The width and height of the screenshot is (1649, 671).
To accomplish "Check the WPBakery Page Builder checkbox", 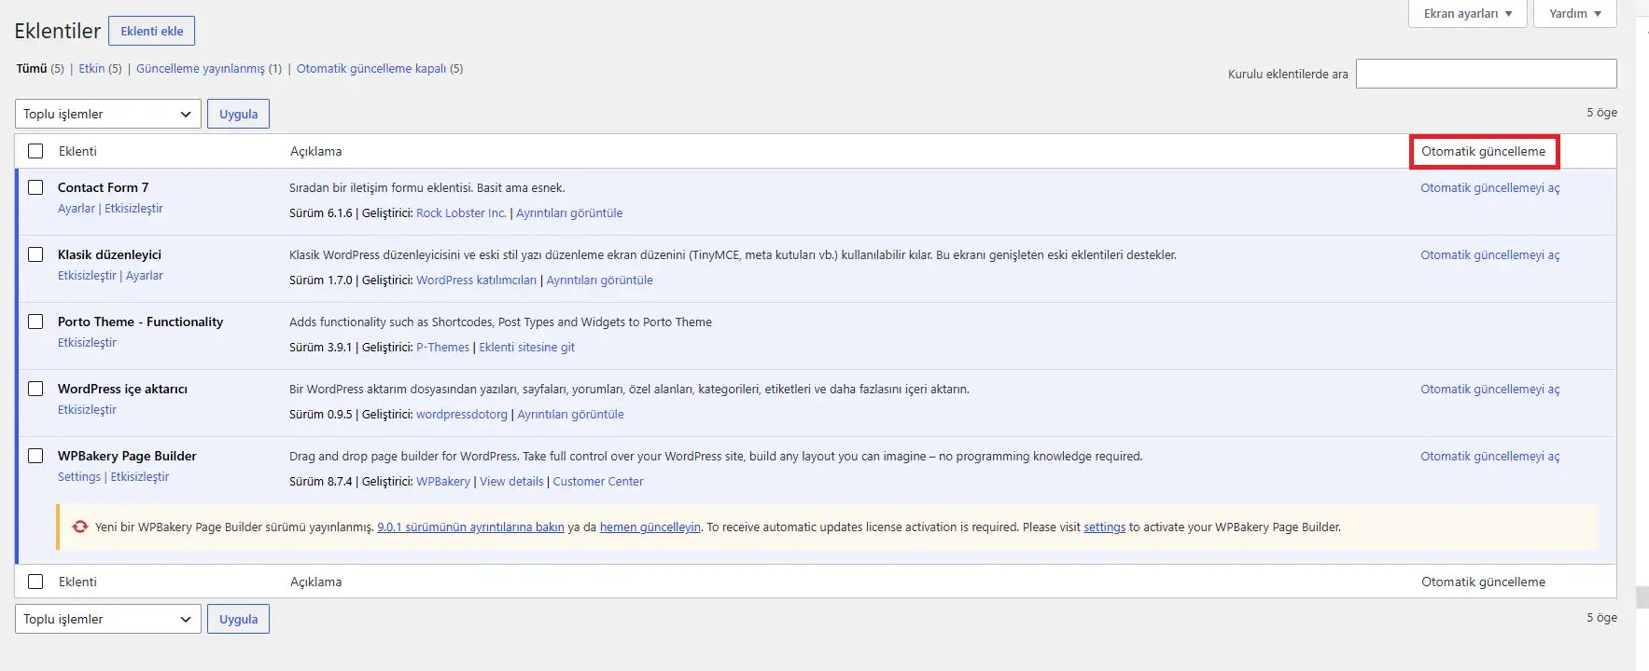I will (35, 456).
